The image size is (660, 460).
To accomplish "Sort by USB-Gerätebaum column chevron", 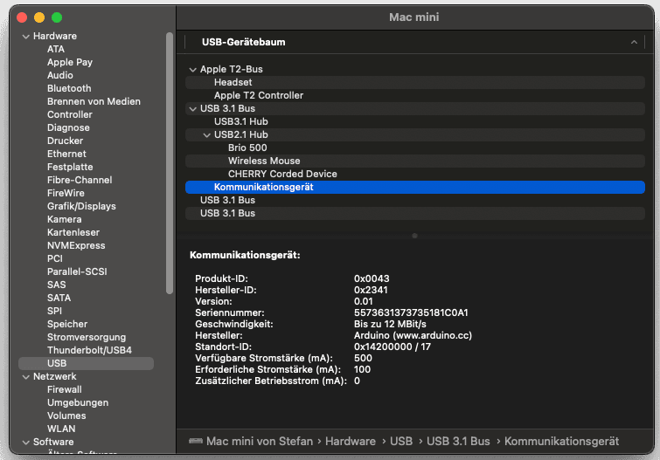I will coord(634,42).
